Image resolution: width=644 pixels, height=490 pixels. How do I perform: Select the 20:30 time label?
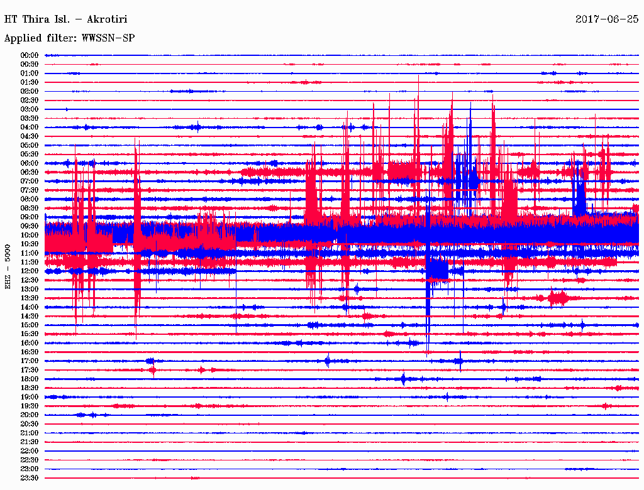point(29,424)
